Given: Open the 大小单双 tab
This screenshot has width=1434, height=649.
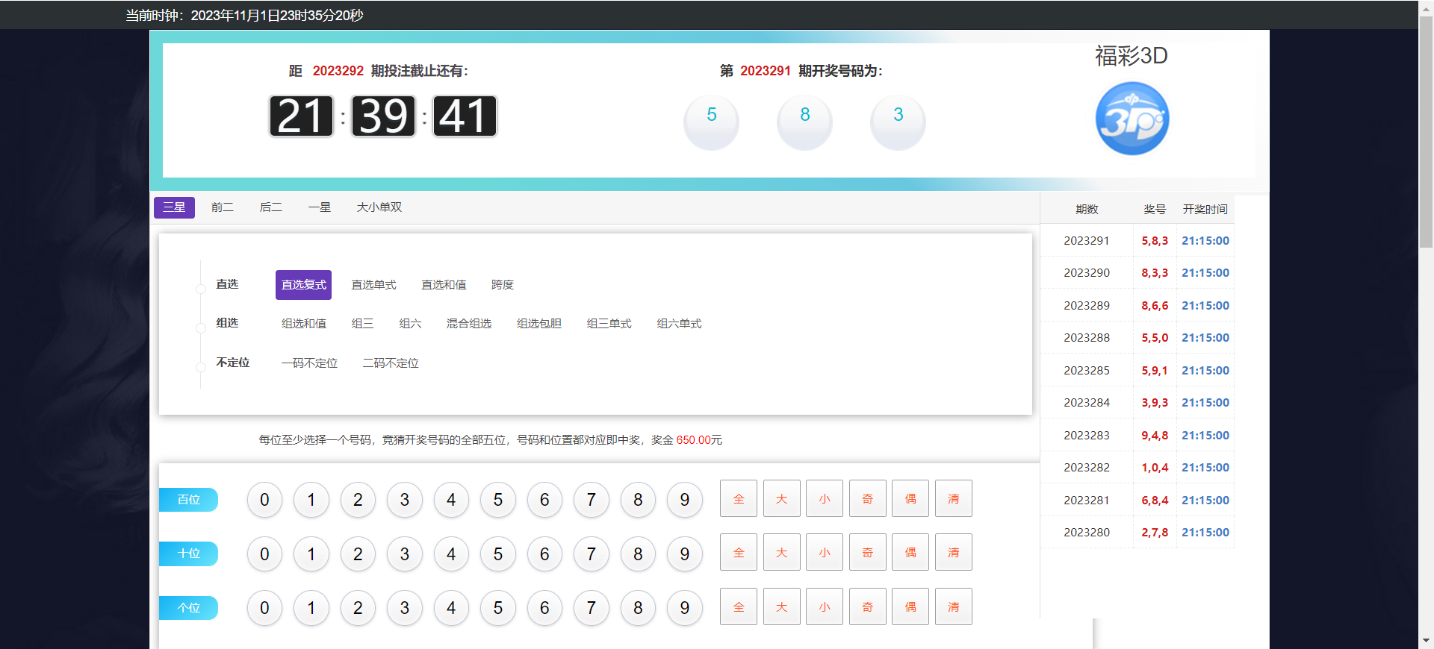Looking at the screenshot, I should coord(379,207).
